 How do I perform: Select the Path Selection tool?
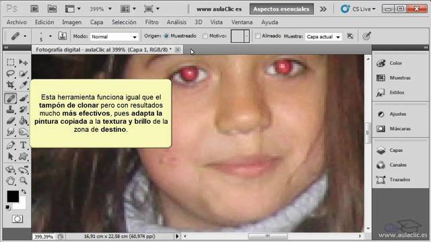(x=11, y=157)
